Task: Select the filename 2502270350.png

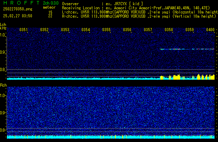Action: click(x=18, y=9)
